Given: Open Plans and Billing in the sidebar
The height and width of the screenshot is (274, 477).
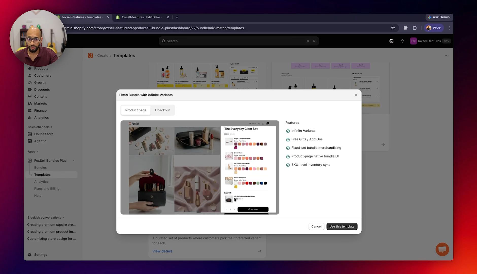Looking at the screenshot, I should coord(47,189).
